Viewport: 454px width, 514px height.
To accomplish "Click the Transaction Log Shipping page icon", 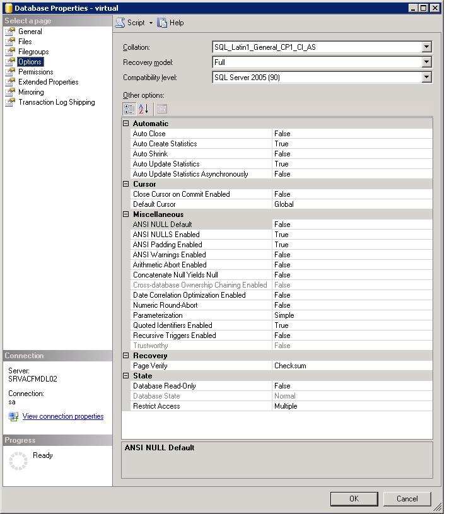I will [10, 102].
